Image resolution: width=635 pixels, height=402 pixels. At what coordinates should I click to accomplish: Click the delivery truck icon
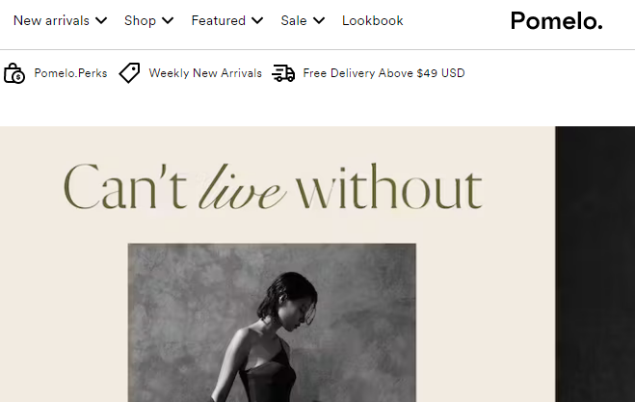[x=283, y=73]
